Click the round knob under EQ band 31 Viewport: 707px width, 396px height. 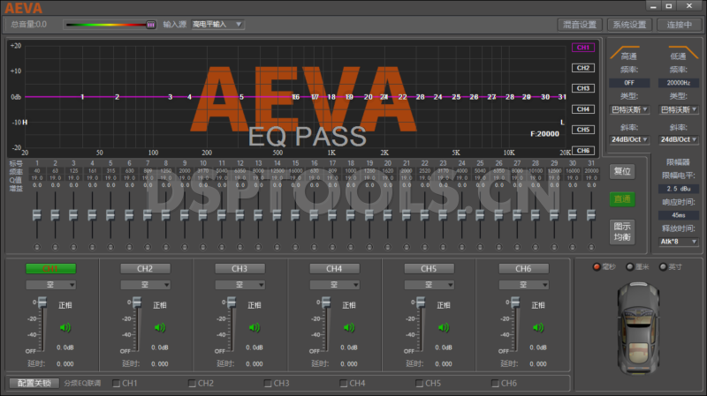pos(591,247)
